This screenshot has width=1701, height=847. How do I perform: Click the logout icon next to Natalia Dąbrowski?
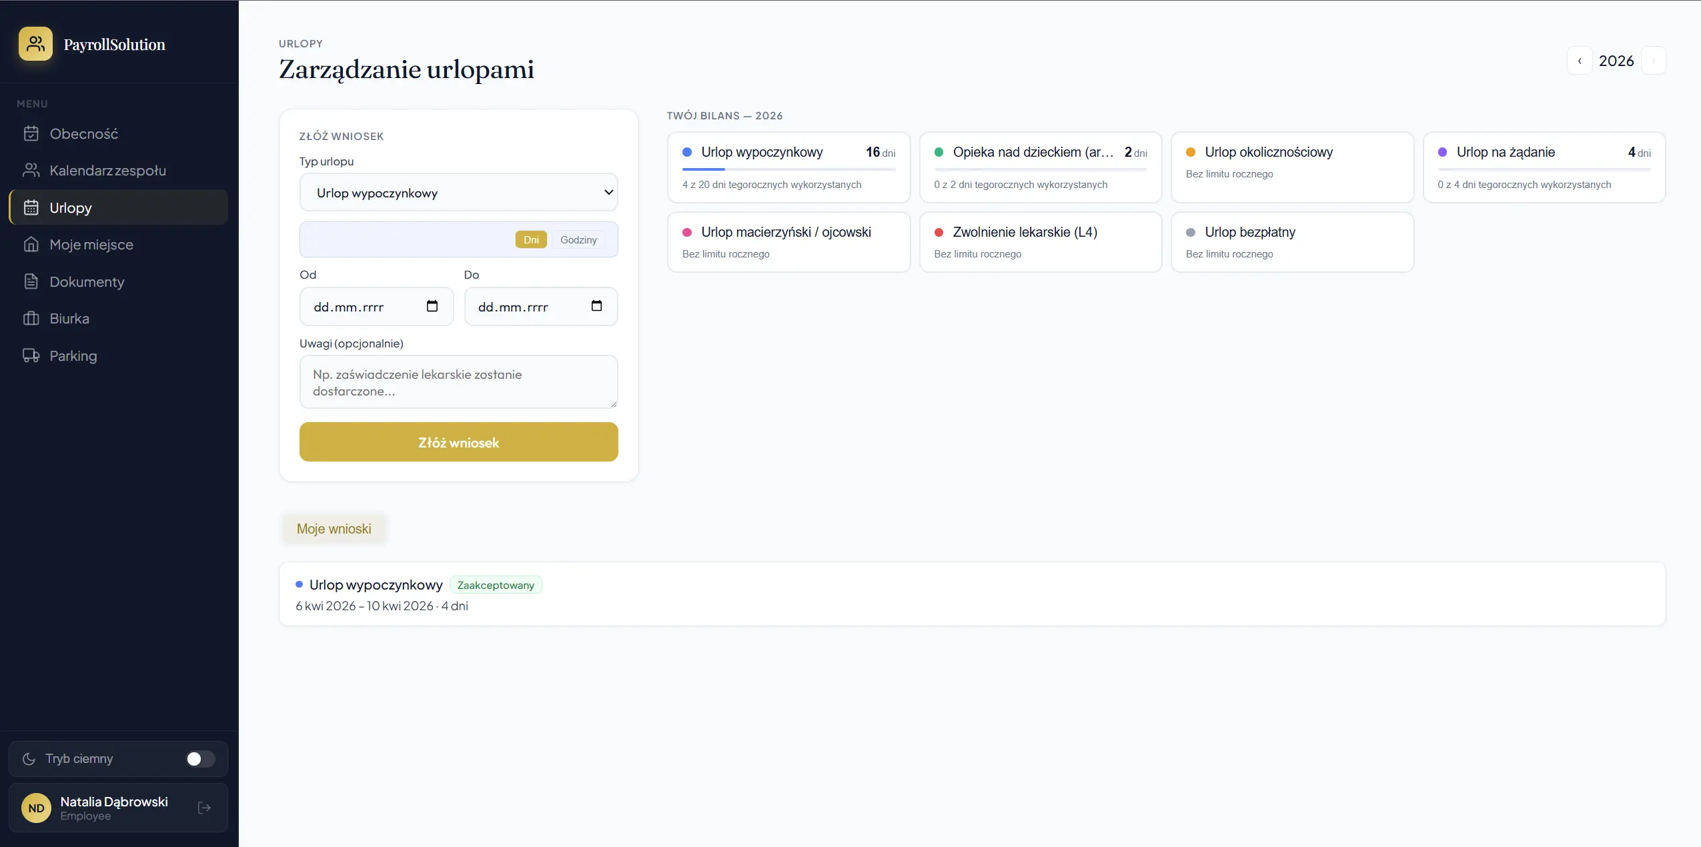(204, 808)
